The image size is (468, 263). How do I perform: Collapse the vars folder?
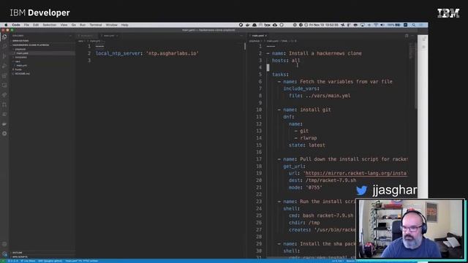18,61
